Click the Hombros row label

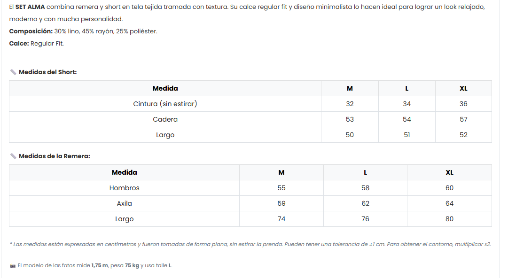[x=125, y=188]
